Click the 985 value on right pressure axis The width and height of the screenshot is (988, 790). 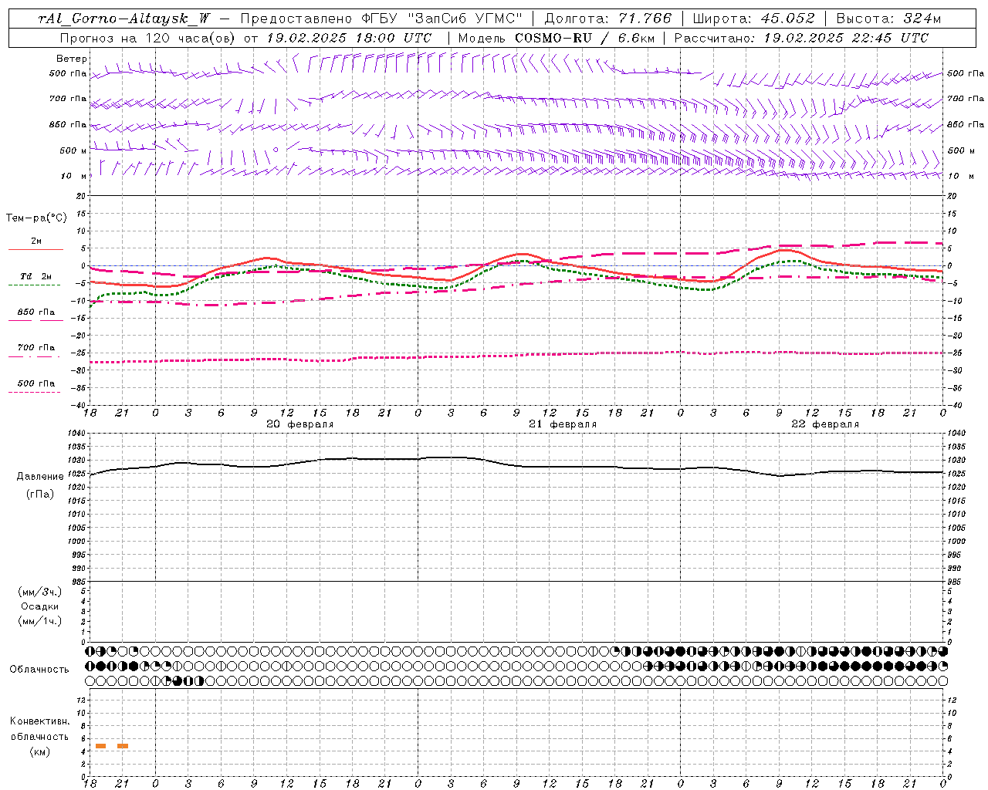tap(956, 582)
